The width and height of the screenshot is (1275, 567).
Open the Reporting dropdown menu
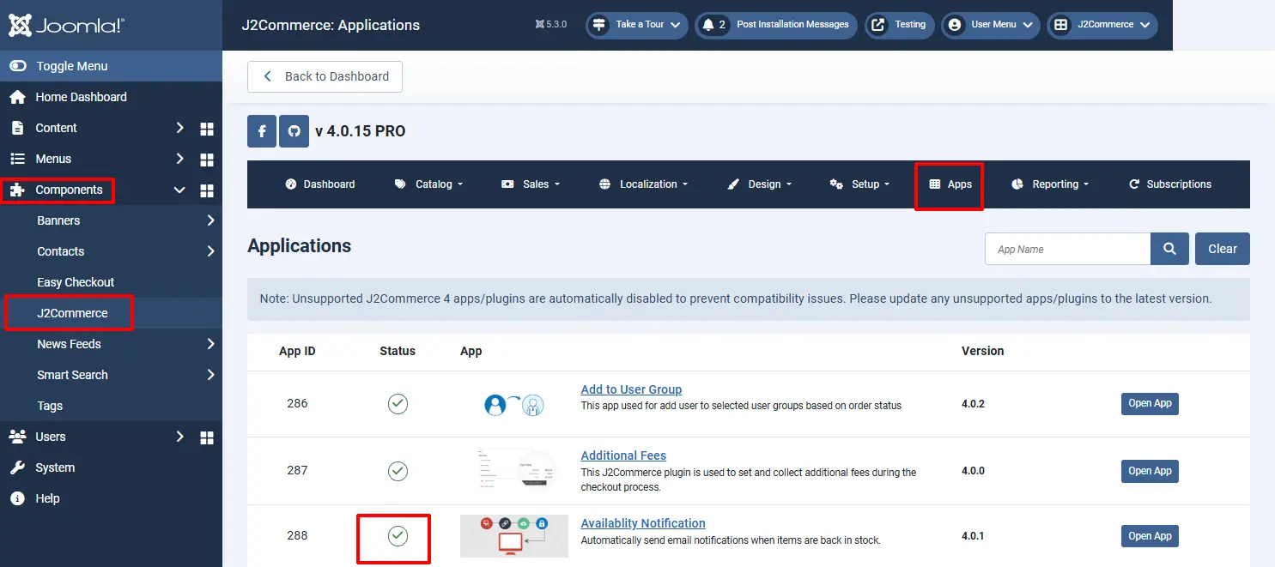click(x=1050, y=184)
